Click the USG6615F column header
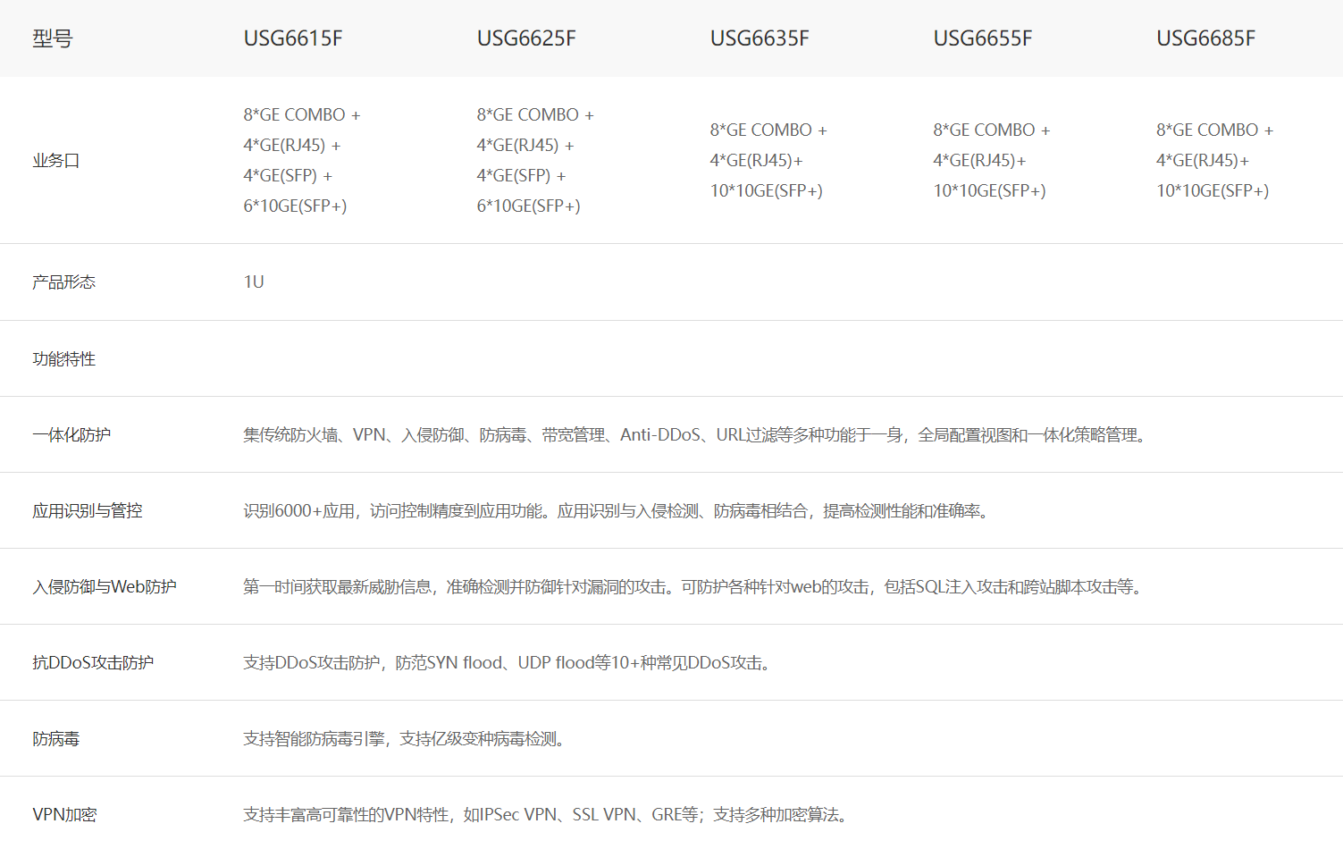Viewport: 1343px width, 849px height. [x=292, y=38]
